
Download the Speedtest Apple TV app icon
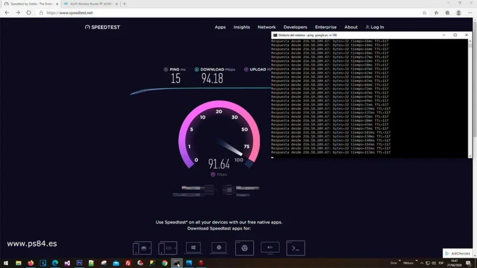point(270,248)
